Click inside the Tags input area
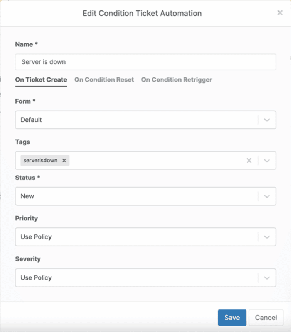Viewport: 293px width, 333px height. pyautogui.click(x=154, y=161)
